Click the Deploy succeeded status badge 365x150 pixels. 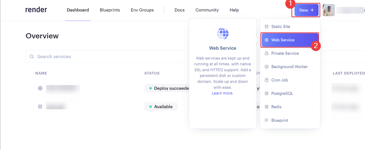tap(167, 89)
